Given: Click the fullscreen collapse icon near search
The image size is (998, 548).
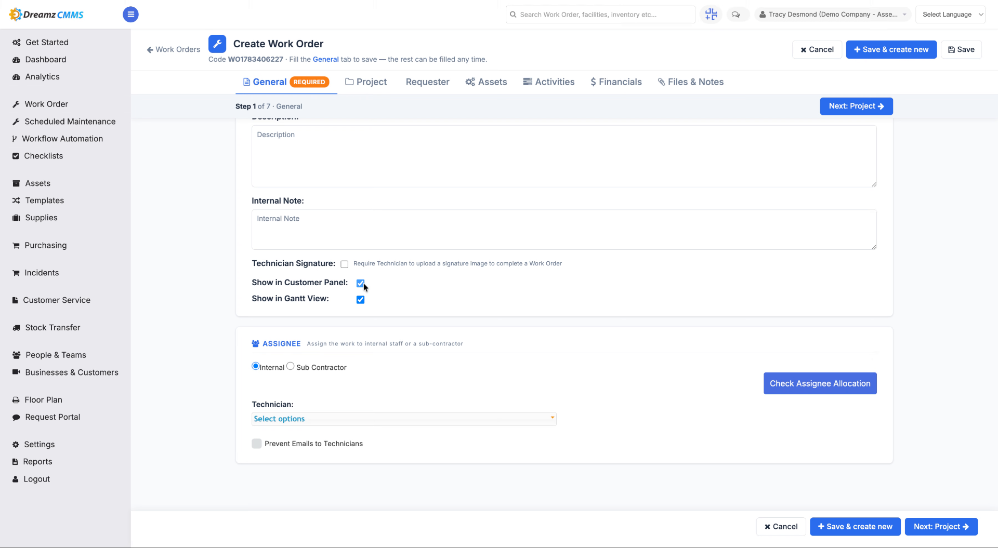Looking at the screenshot, I should click(x=711, y=15).
